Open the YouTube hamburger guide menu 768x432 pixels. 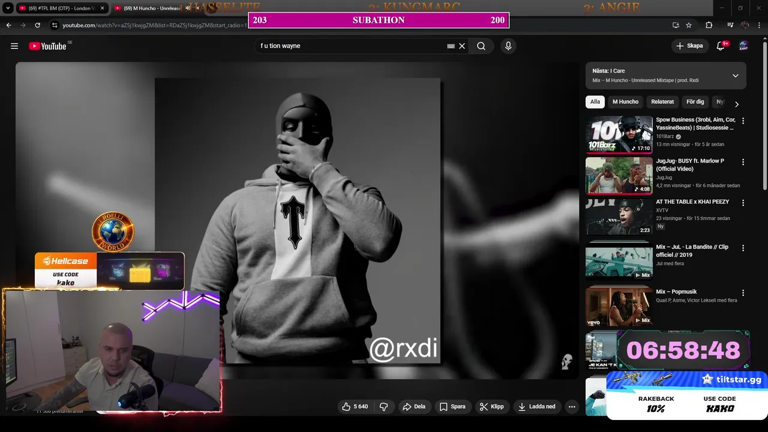[14, 46]
